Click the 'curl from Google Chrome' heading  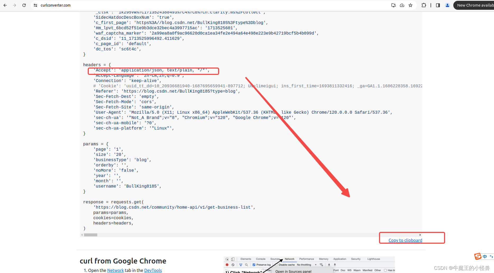(123, 261)
